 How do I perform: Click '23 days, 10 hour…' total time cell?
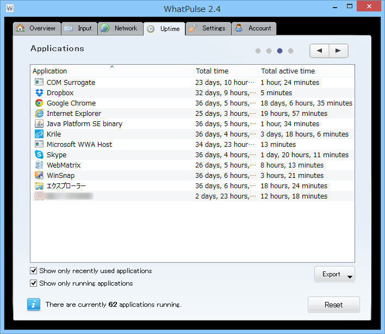click(225, 83)
